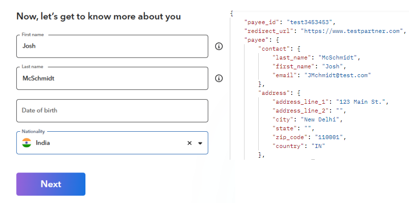This screenshot has height=203, width=411.
Task: Click the "New Delhi" city value
Action: (320, 120)
